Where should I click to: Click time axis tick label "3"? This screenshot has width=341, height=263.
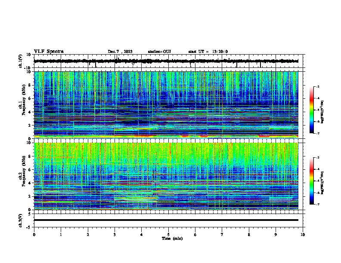[115, 235]
